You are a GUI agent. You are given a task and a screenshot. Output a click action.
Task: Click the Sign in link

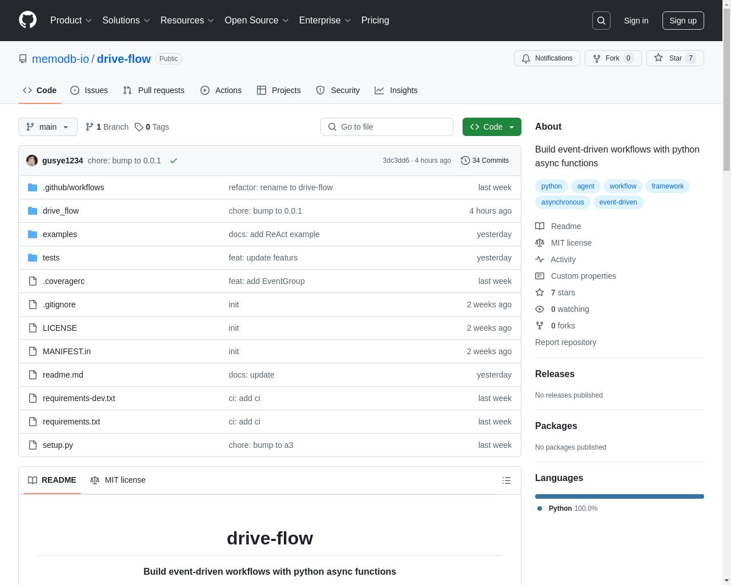(x=636, y=21)
